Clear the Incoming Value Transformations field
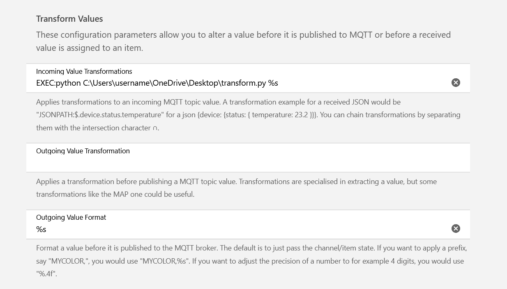Viewport: 507px width, 289px height. 456,83
